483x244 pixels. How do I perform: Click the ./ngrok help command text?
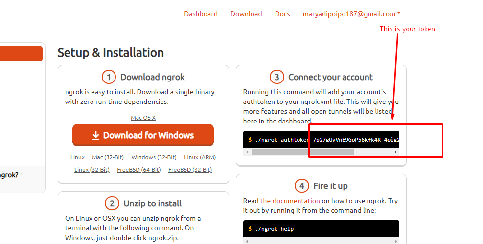(x=274, y=229)
